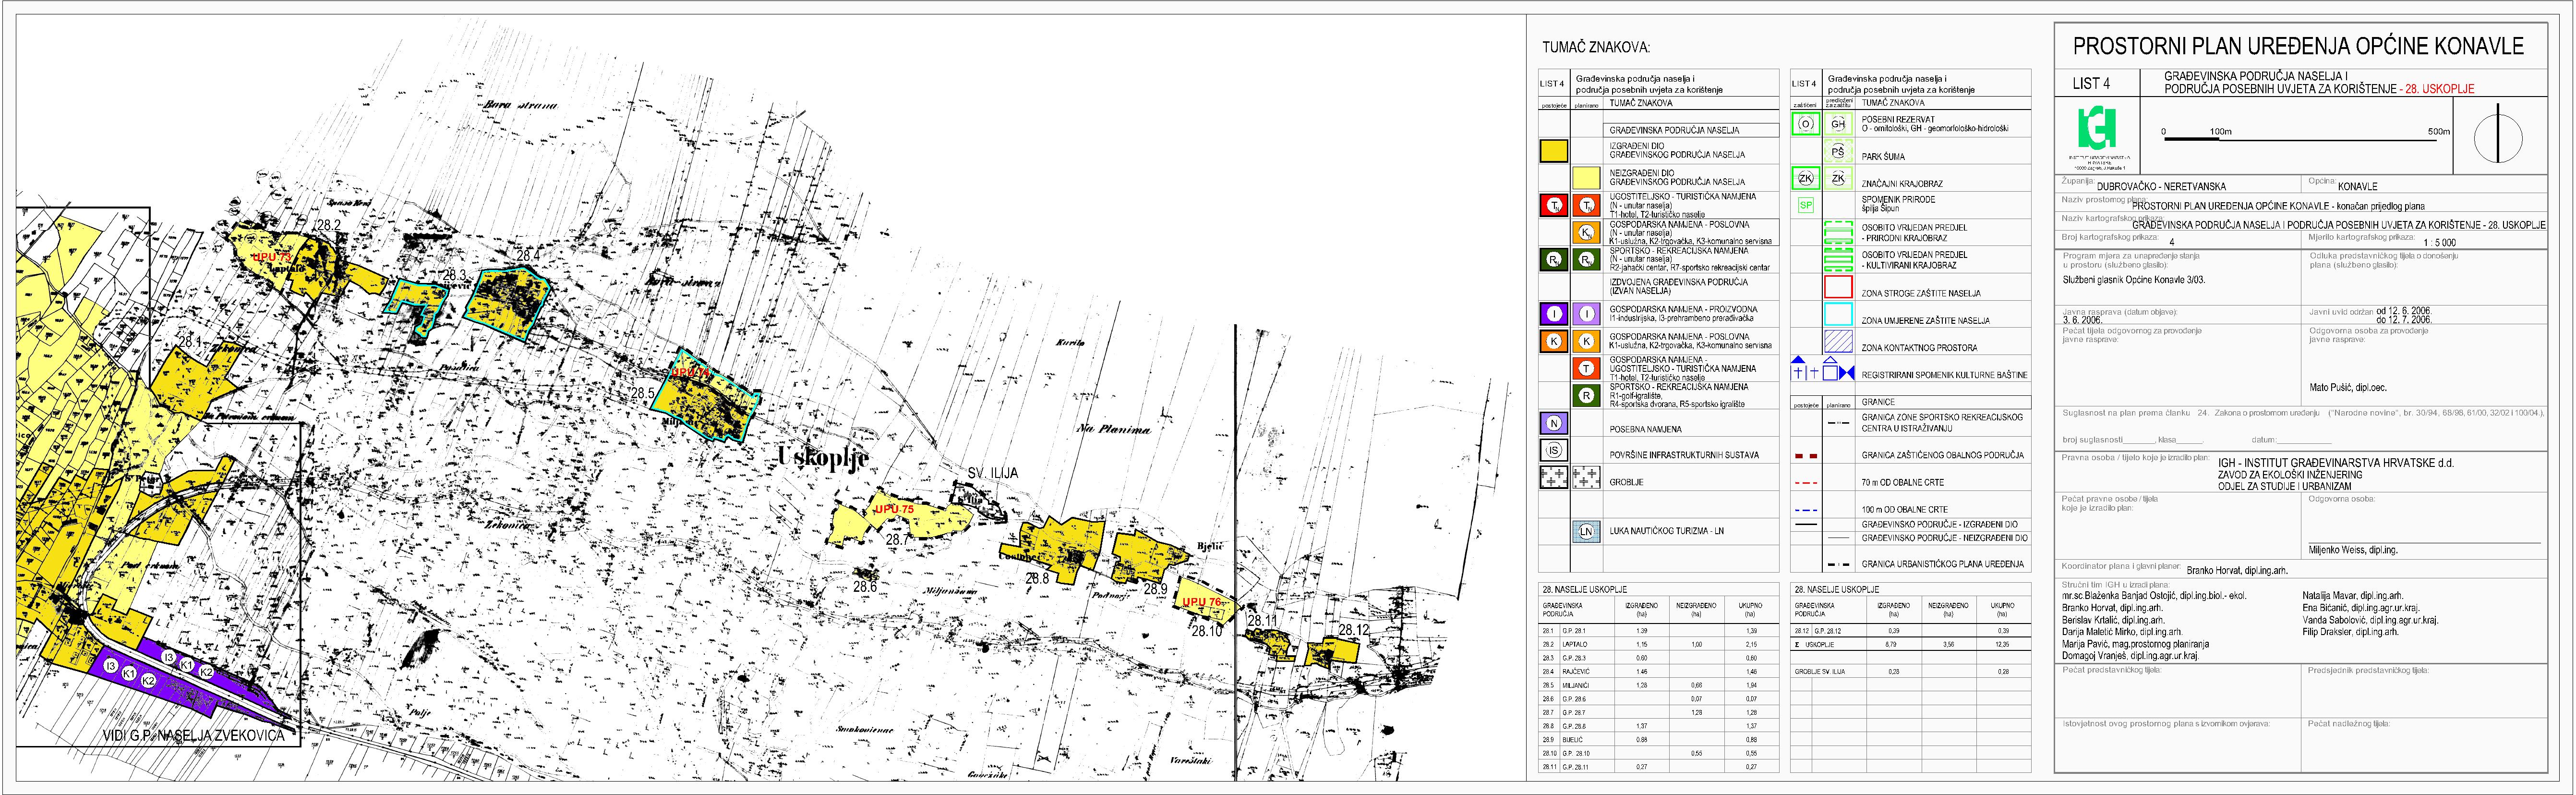Click the green SP nature monument legend symbol
The image size is (2576, 795).
pyautogui.click(x=1805, y=205)
